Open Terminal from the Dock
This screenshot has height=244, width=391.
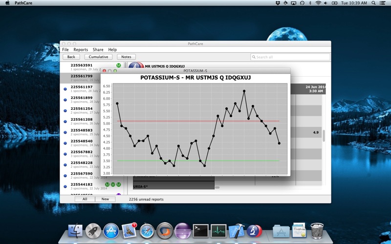click(x=201, y=231)
